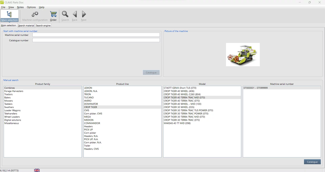Screen dimensions: 325x172
Task: Focus the Catalogue number input field
Action: tap(96, 40)
